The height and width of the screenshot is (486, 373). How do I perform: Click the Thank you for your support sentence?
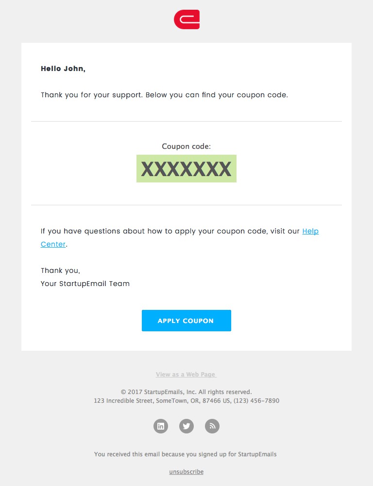[x=164, y=95]
